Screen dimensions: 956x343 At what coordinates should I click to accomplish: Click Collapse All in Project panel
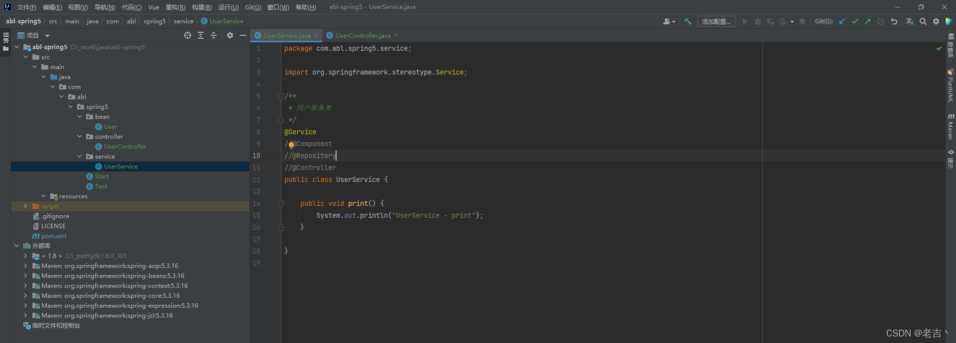(214, 35)
